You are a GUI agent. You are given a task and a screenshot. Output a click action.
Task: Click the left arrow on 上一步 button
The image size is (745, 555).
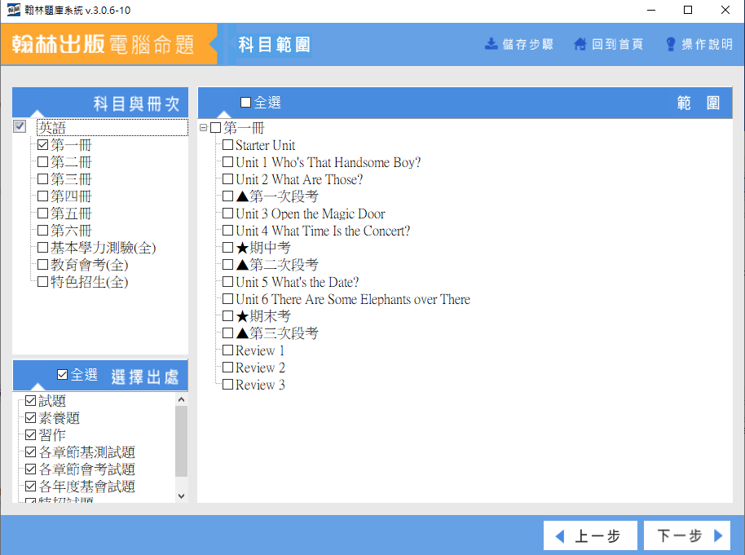pos(560,536)
